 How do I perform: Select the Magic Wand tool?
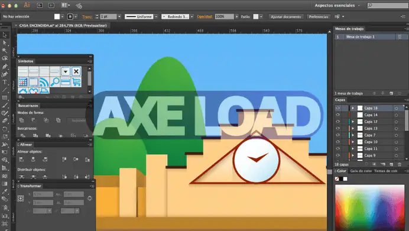click(5, 51)
